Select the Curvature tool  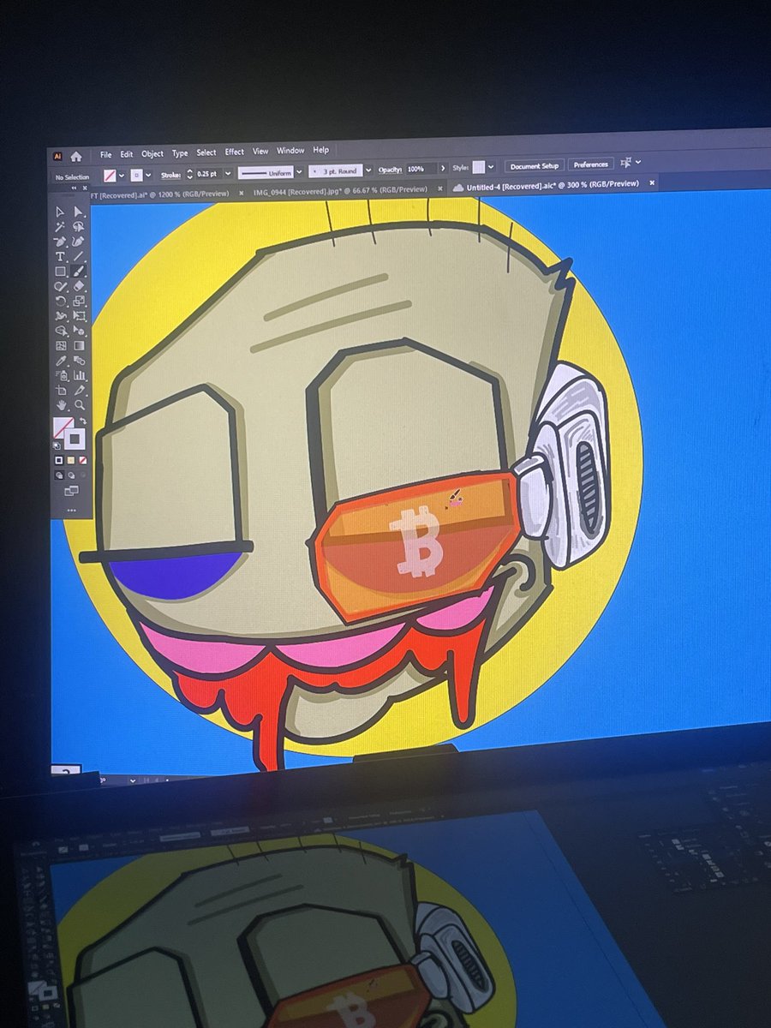click(79, 241)
